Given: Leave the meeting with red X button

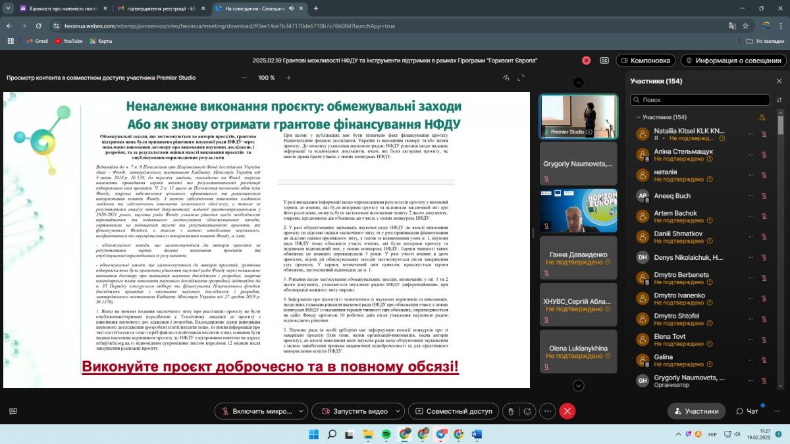Looking at the screenshot, I should pos(567,411).
